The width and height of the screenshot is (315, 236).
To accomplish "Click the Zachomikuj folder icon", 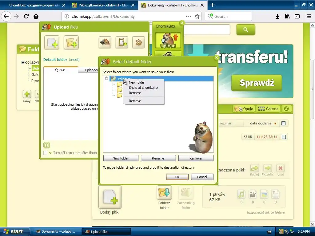I will [186, 192].
